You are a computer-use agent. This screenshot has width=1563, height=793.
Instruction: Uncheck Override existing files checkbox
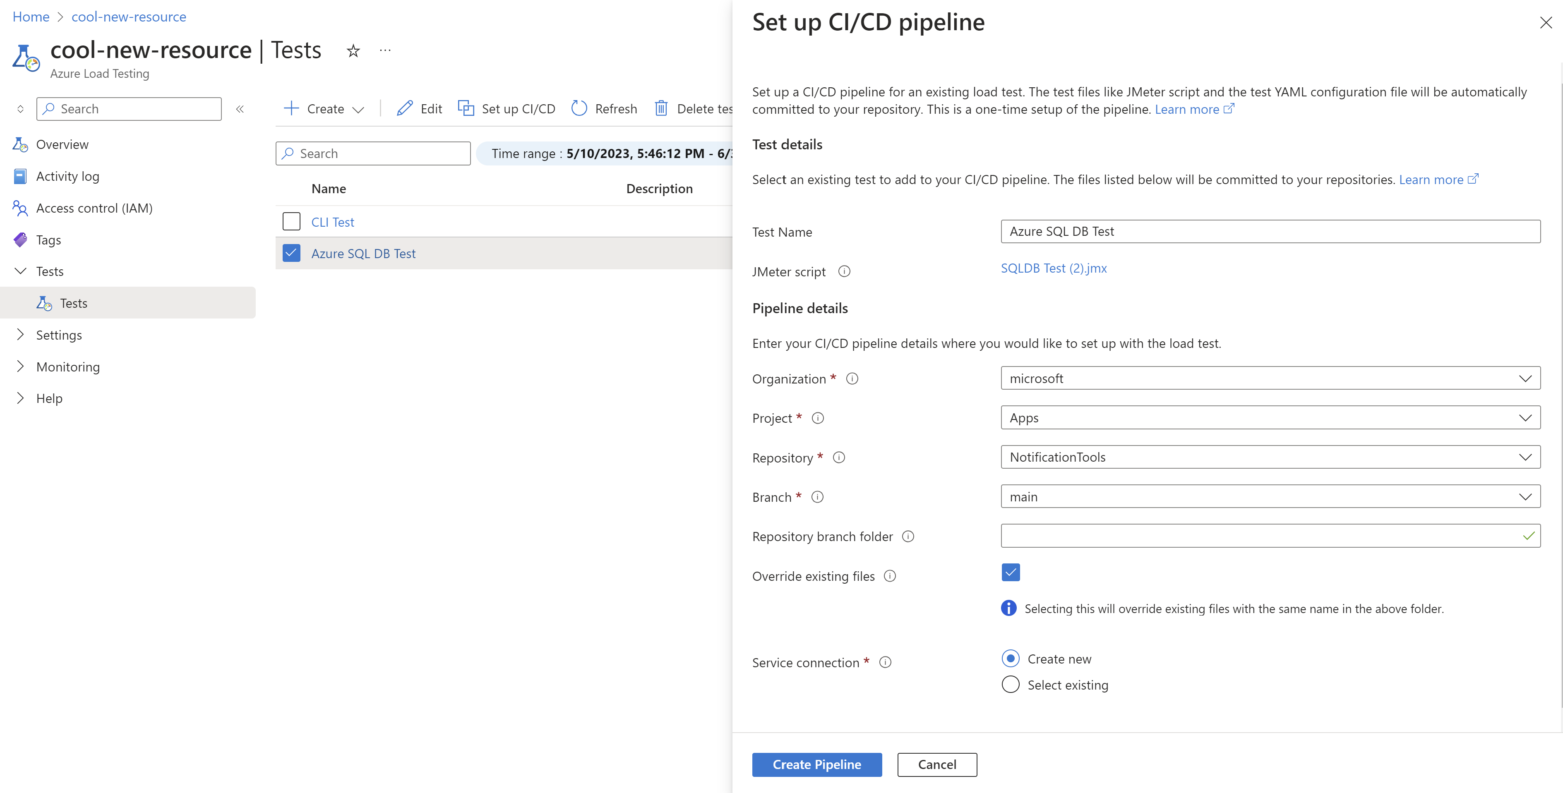pos(1010,572)
